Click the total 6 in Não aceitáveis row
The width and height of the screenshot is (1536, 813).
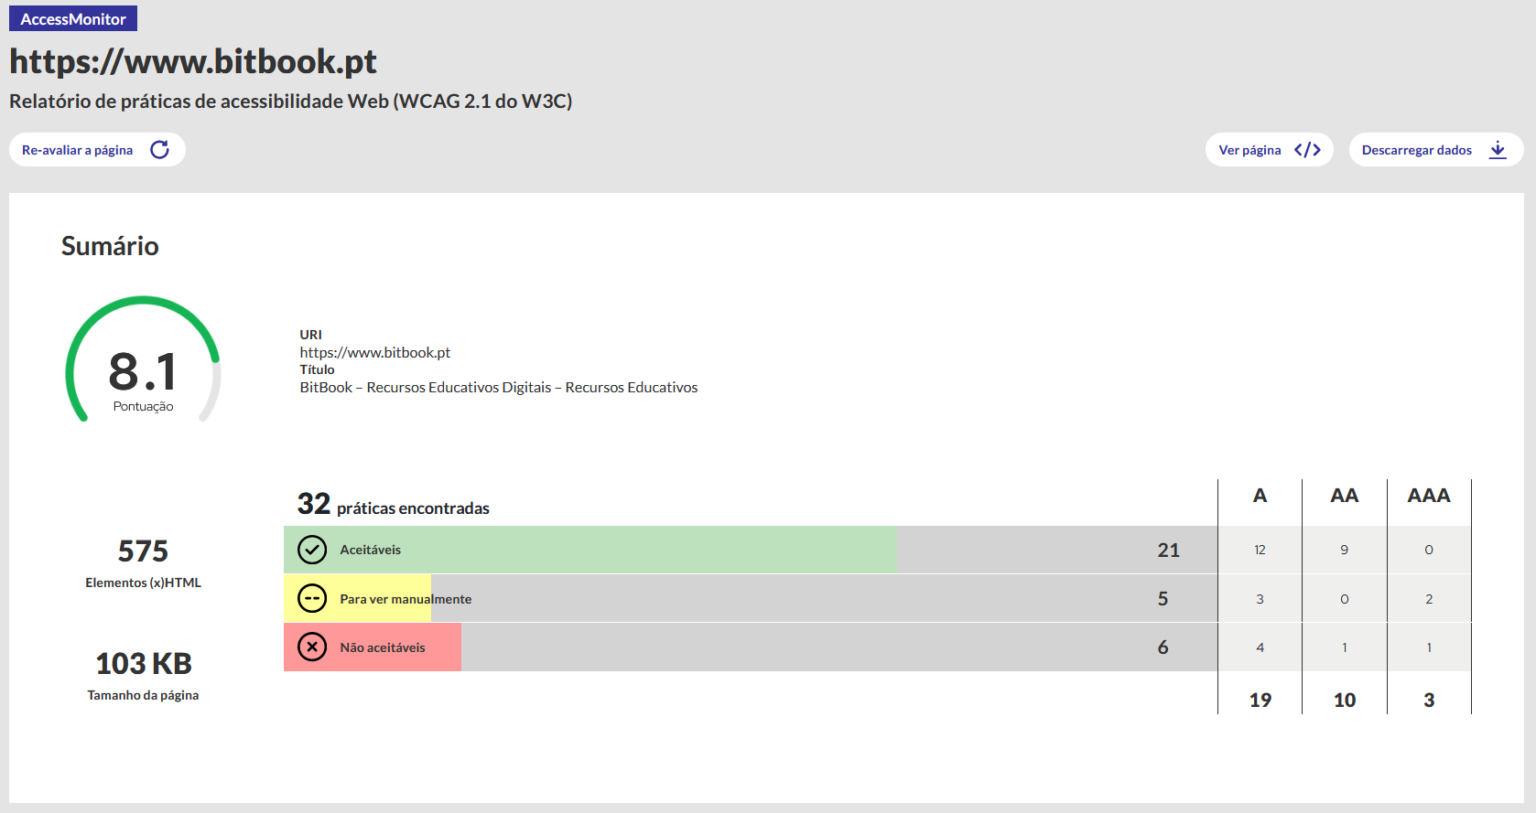[x=1163, y=647]
